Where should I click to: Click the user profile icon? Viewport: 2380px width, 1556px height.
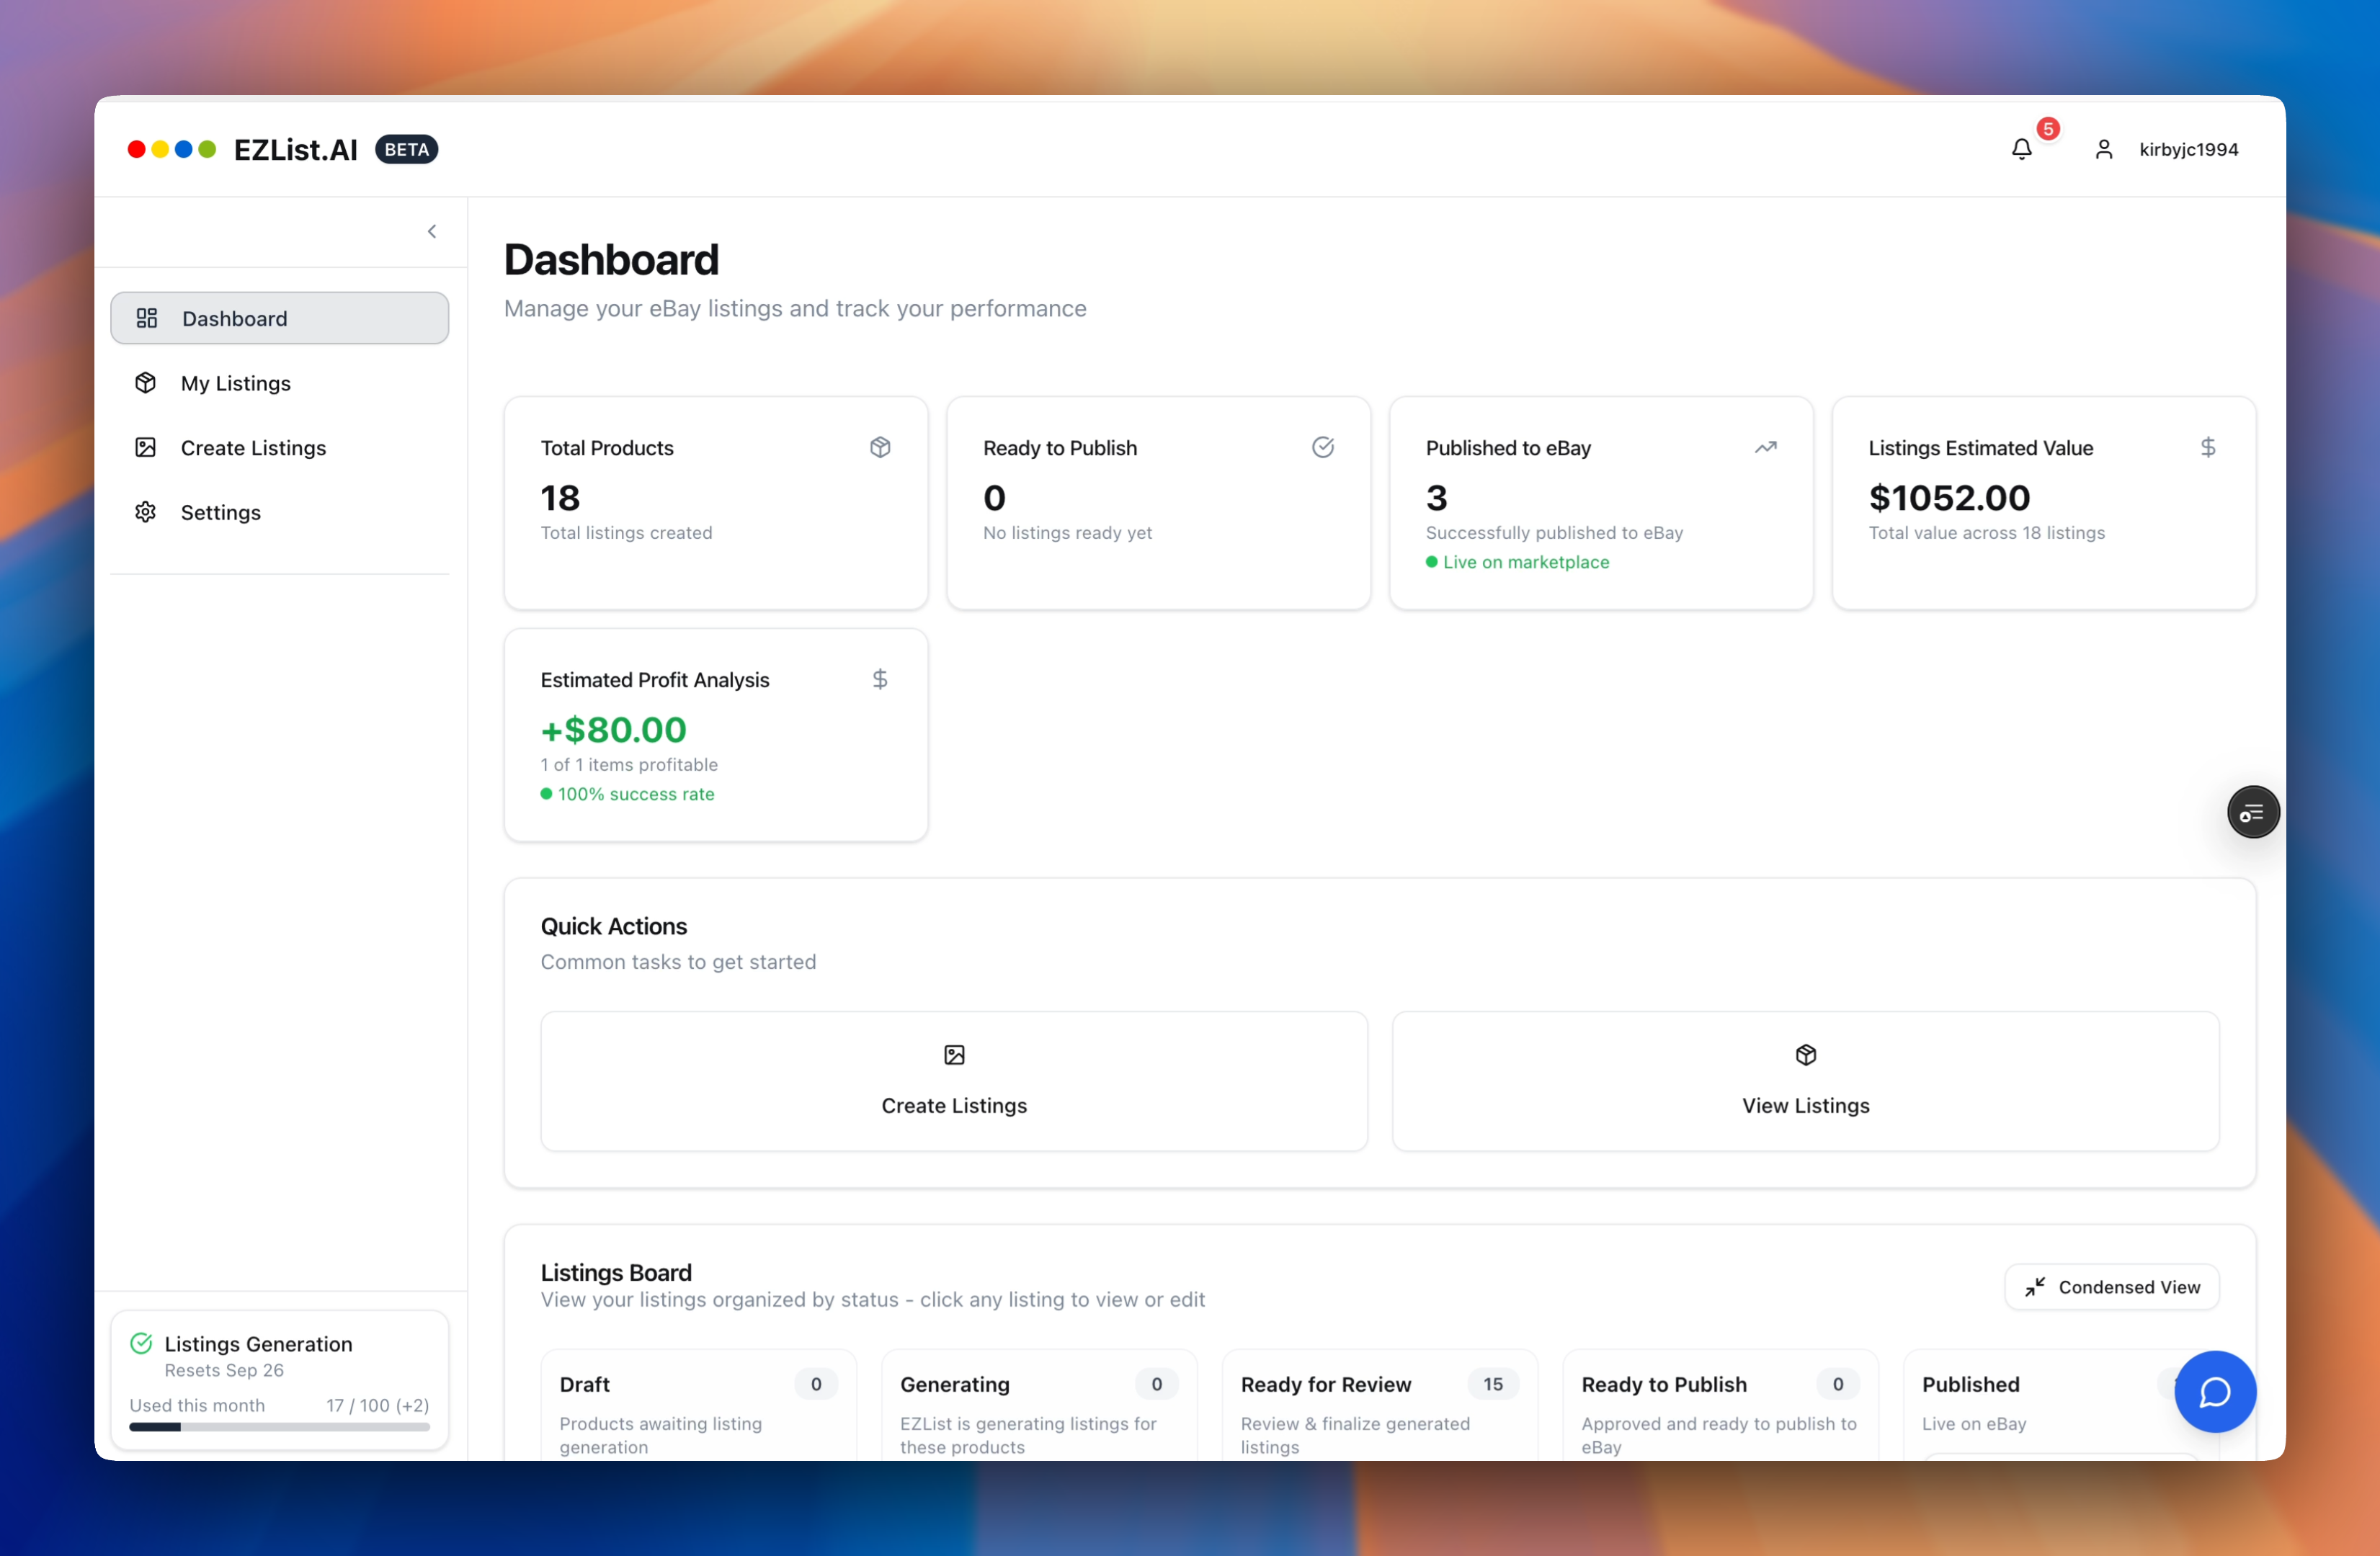[2103, 149]
